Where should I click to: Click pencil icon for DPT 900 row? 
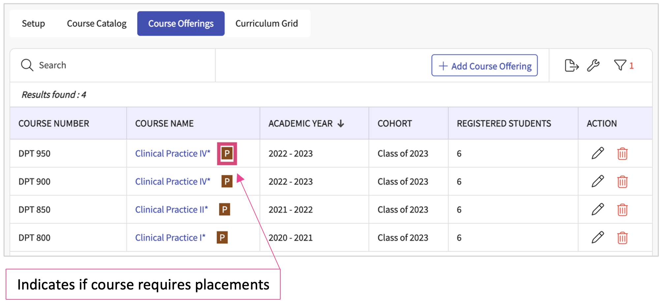point(597,181)
